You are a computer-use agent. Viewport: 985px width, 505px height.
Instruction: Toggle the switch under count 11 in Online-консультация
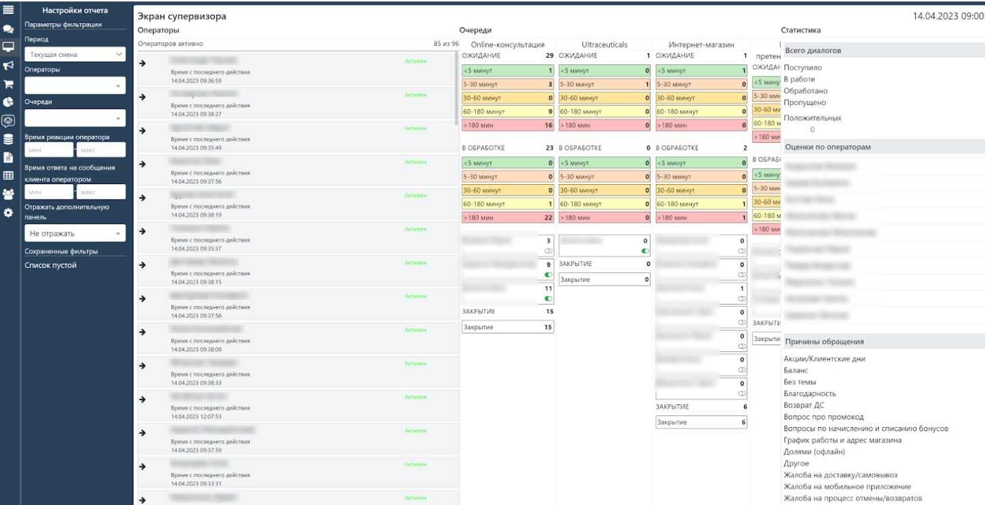(548, 299)
